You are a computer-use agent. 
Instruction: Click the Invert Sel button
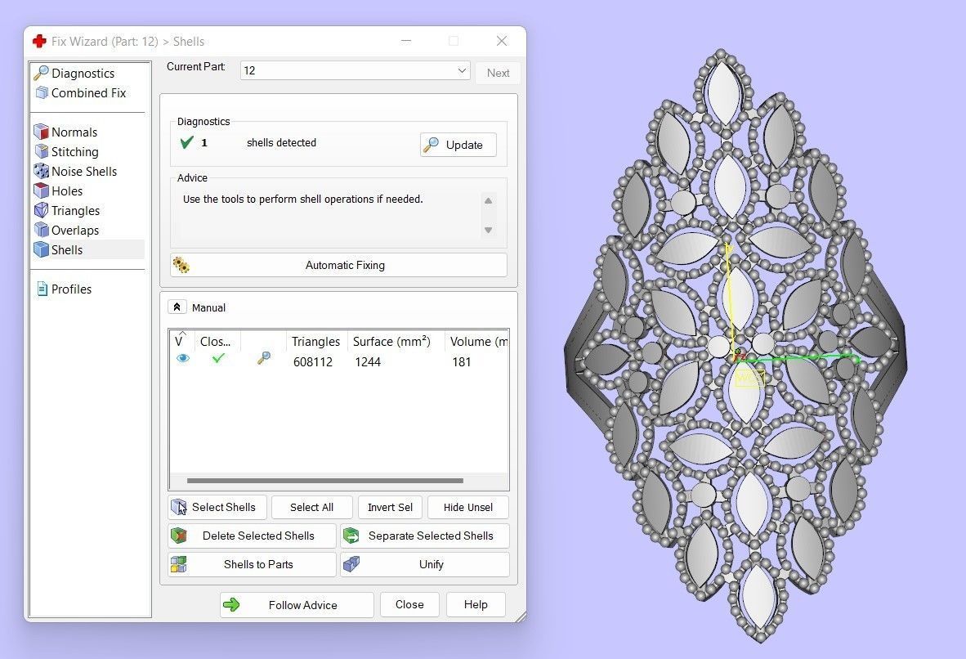390,508
